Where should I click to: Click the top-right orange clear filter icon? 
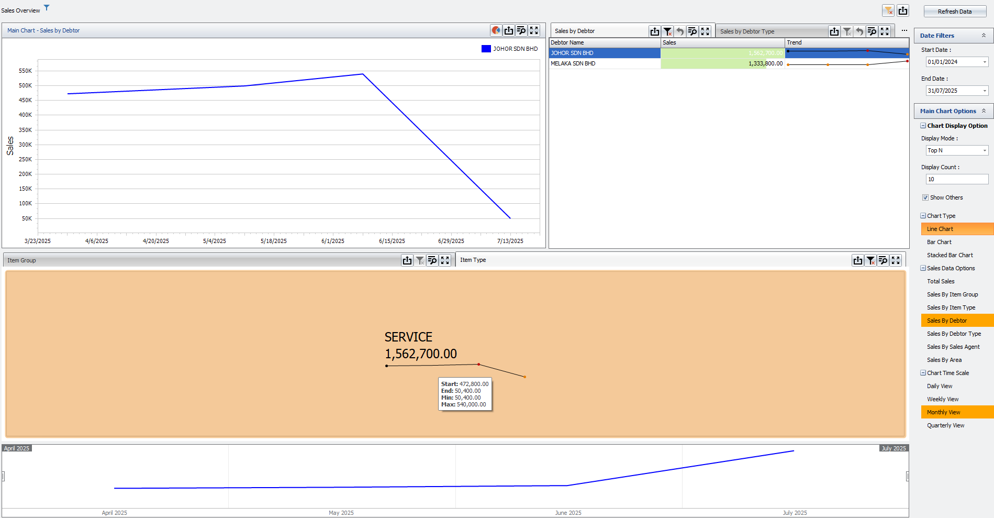[888, 10]
